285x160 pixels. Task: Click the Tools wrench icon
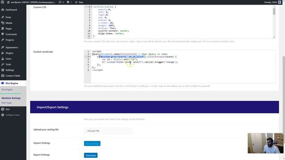[3, 64]
